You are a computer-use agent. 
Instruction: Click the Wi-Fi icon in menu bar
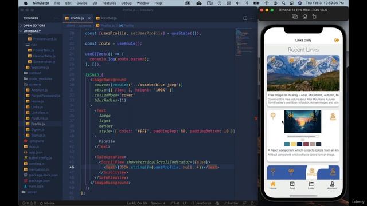pyautogui.click(x=266, y=3)
